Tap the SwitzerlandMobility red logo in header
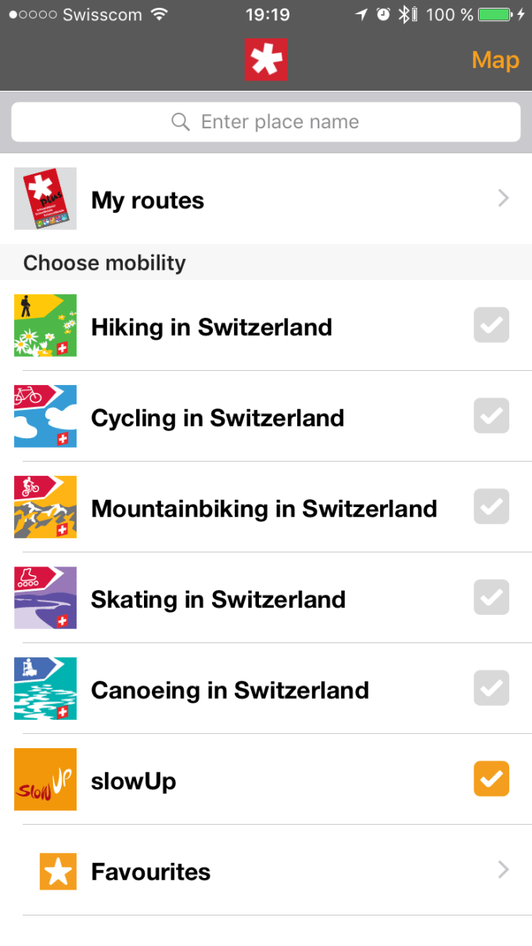The image size is (532, 946). (266, 59)
